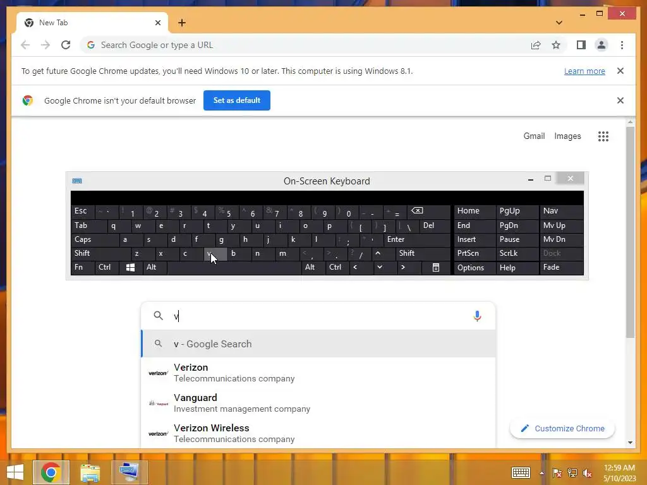Image resolution: width=647 pixels, height=485 pixels.
Task: Click the Customize Chrome button
Action: tap(562, 429)
